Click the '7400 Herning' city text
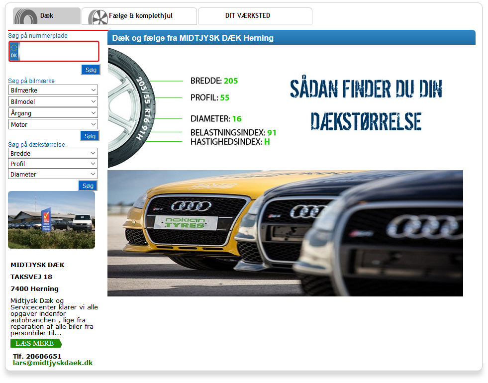This screenshot has width=488, height=383. (34, 288)
